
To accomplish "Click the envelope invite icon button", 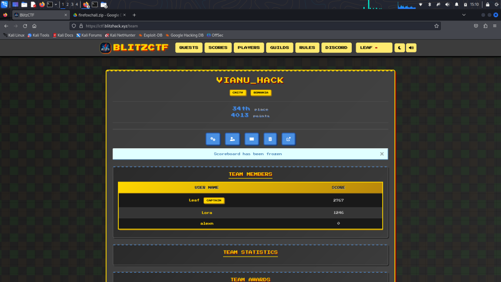I will pyautogui.click(x=251, y=139).
